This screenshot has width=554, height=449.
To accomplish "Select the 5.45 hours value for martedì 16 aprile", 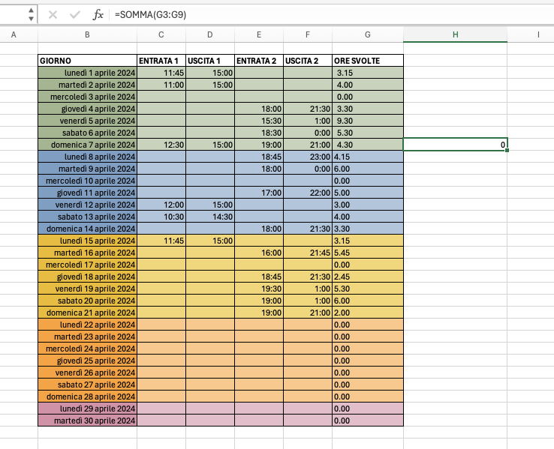I will click(x=368, y=253).
